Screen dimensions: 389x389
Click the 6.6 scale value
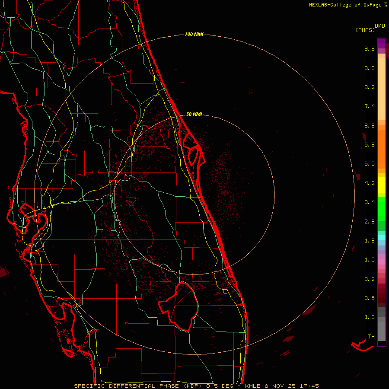(x=370, y=125)
